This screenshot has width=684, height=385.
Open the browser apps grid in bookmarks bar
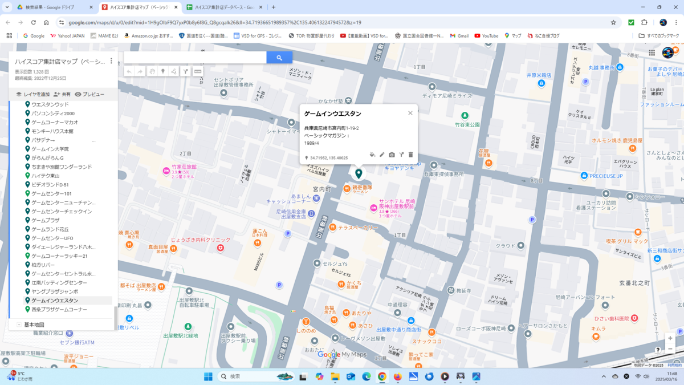(x=9, y=35)
